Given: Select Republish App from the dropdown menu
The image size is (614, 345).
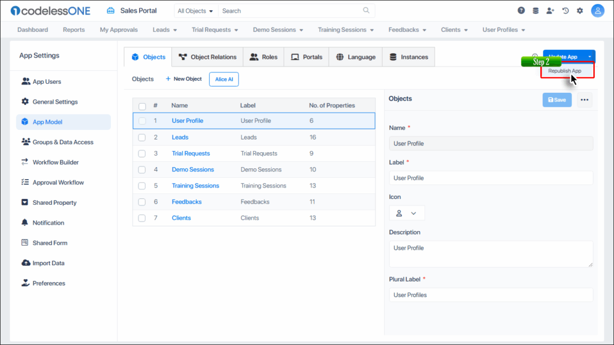Looking at the screenshot, I should (564, 71).
